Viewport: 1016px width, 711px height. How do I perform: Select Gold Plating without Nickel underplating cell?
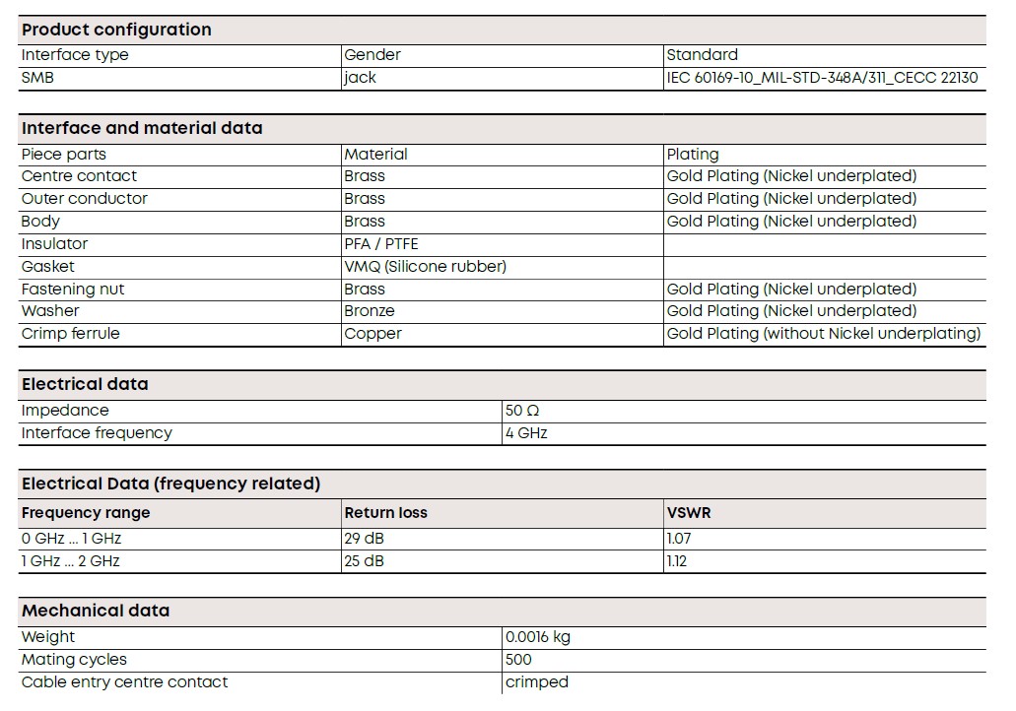pyautogui.click(x=824, y=334)
